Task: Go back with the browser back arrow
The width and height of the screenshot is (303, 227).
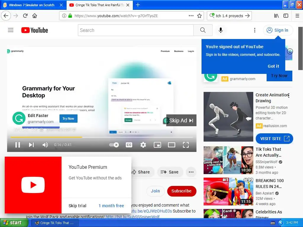Action: tap(6, 16)
